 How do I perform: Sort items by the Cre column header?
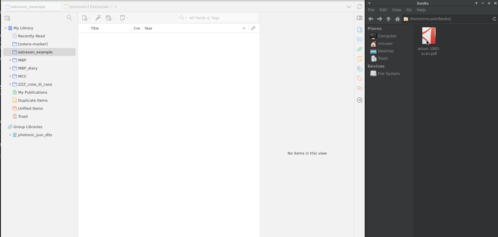[137, 28]
